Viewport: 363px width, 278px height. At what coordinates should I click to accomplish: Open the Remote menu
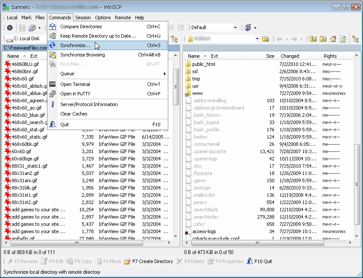point(123,18)
